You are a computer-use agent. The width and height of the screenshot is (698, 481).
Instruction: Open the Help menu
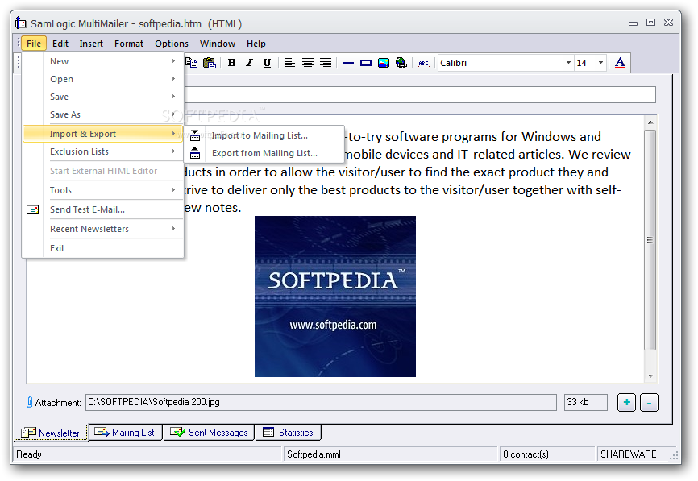256,44
